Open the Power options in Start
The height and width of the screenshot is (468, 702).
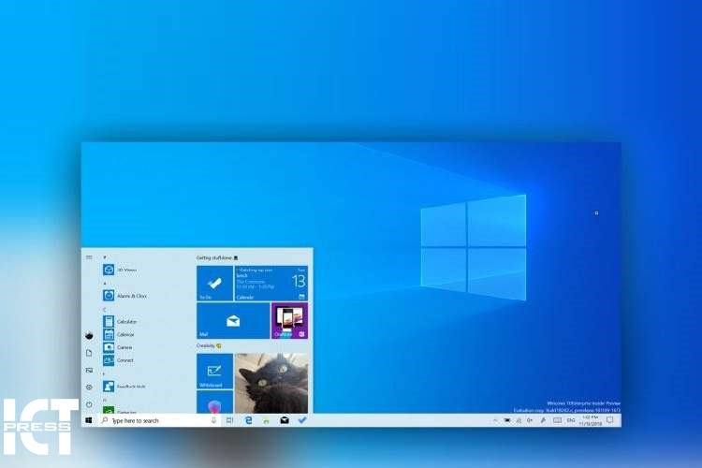[89, 404]
